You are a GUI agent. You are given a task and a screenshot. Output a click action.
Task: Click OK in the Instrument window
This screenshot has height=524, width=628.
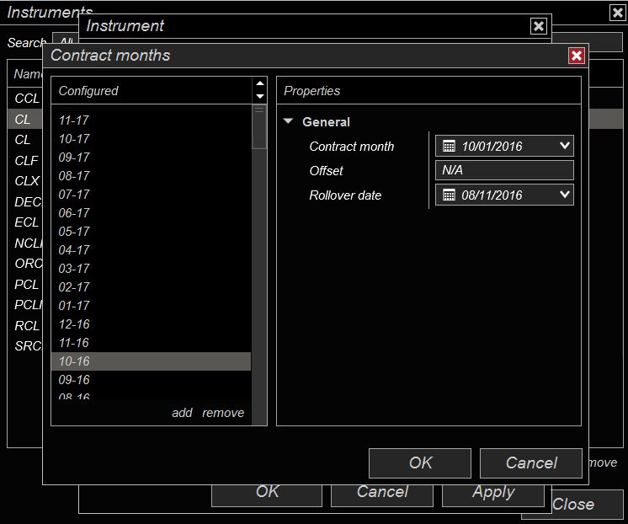coord(267,495)
